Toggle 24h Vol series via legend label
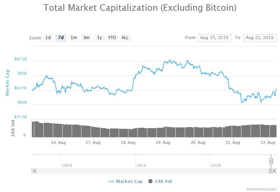 (163, 181)
